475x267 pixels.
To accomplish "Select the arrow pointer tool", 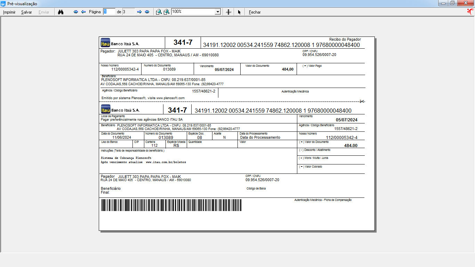I will (x=239, y=12).
